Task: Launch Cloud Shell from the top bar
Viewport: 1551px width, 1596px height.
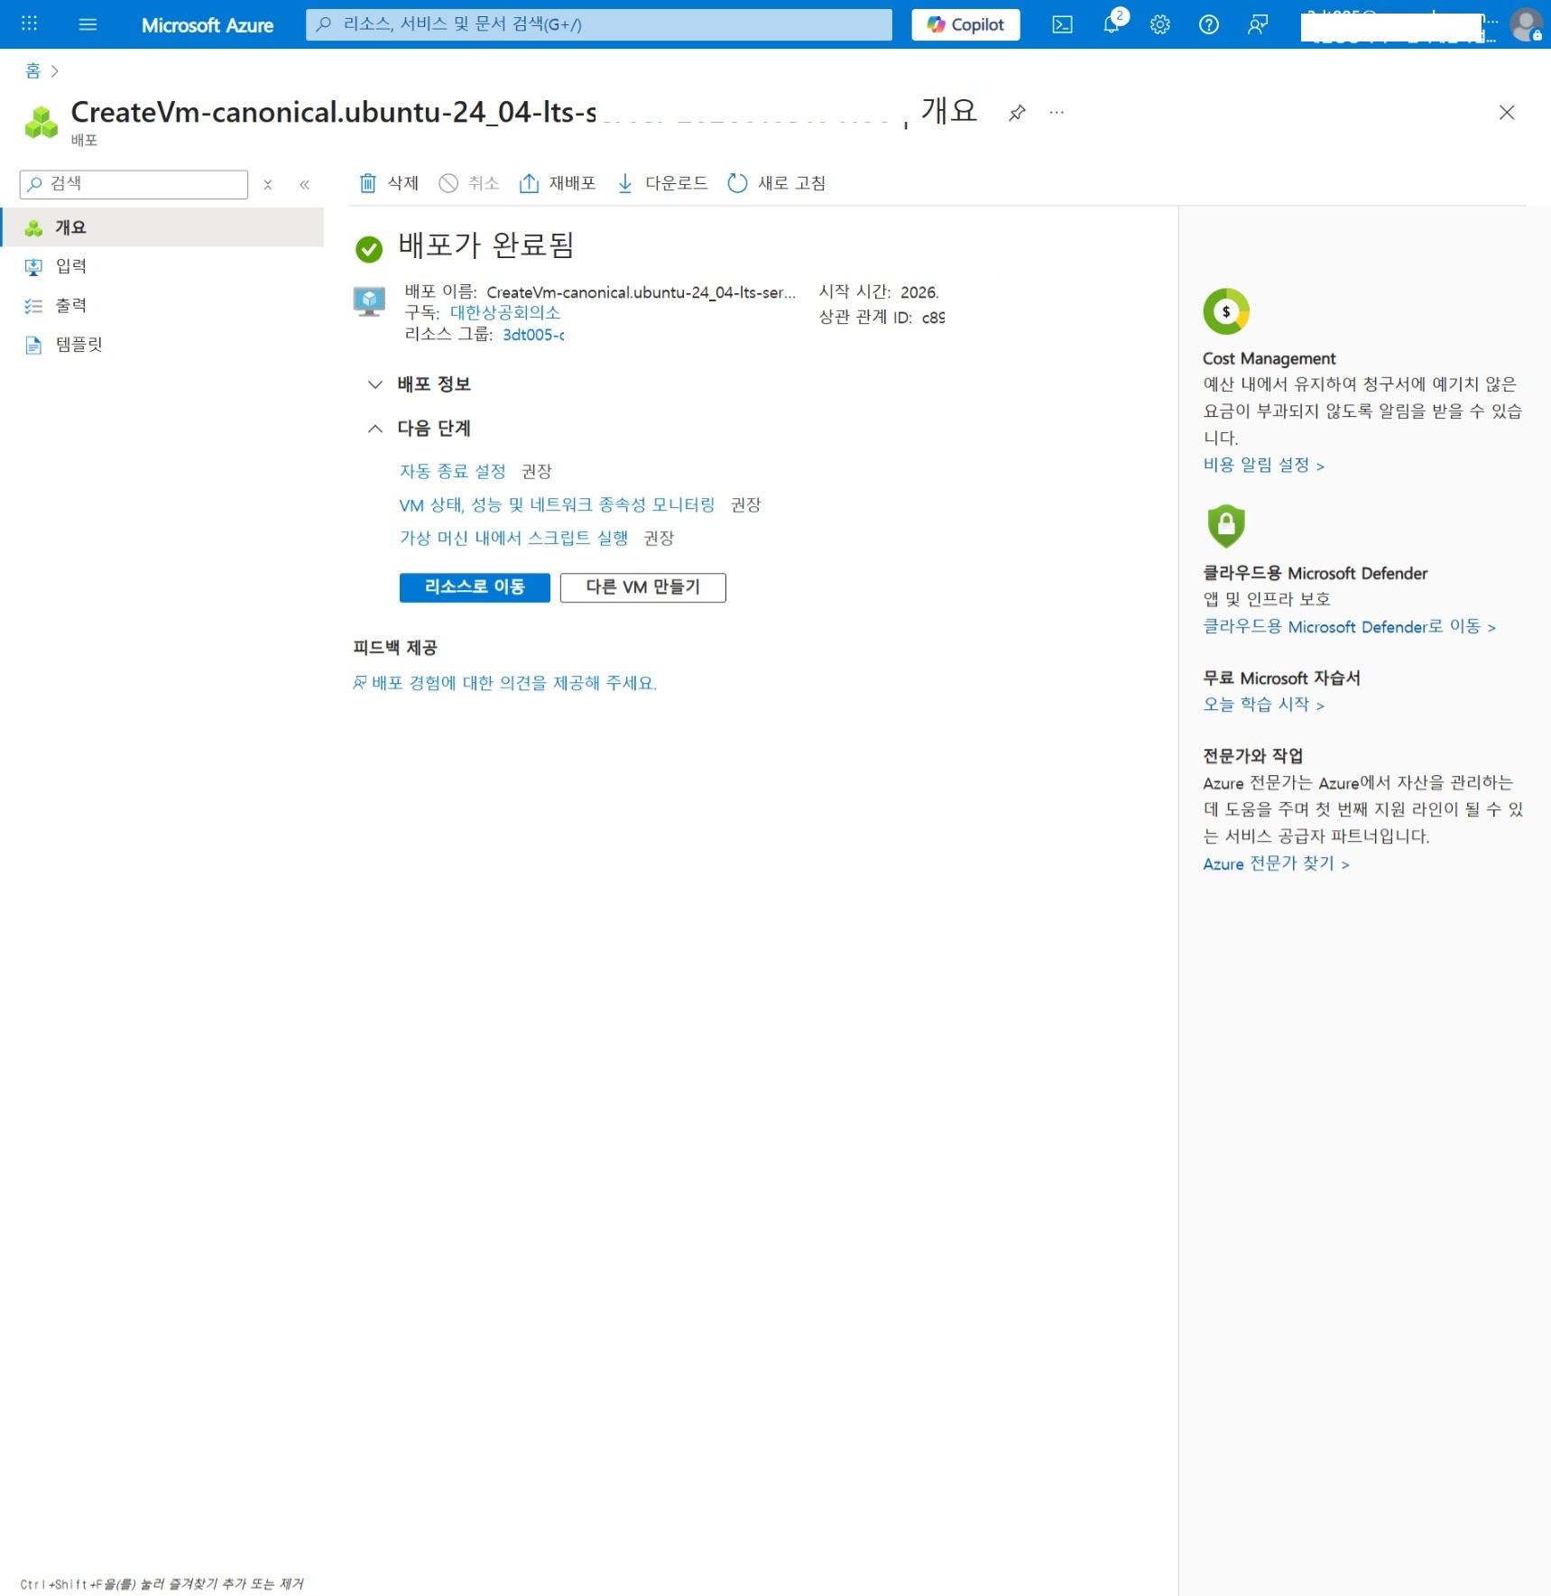Action: (x=1063, y=24)
